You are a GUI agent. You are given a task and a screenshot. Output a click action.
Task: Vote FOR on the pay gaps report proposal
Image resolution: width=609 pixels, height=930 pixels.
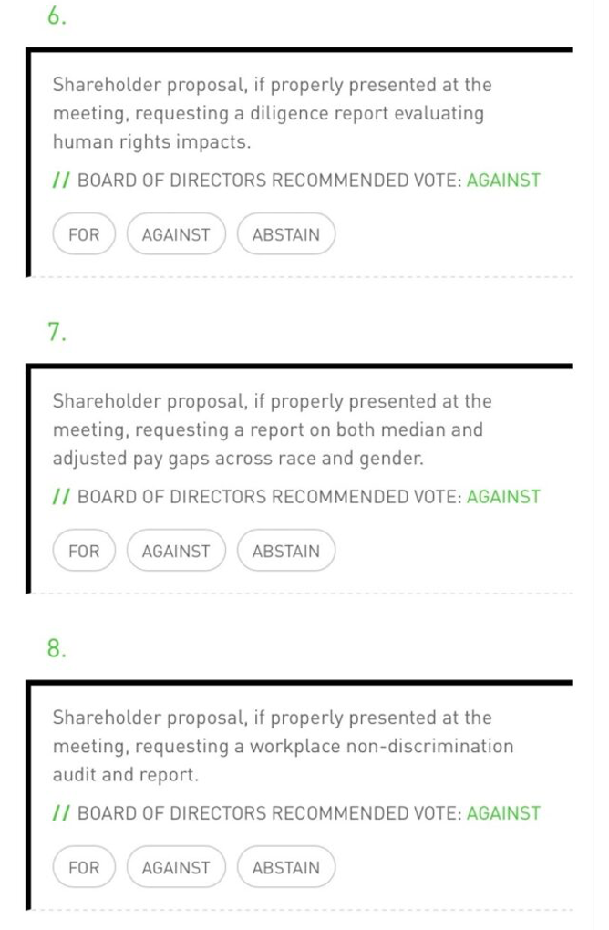point(84,551)
